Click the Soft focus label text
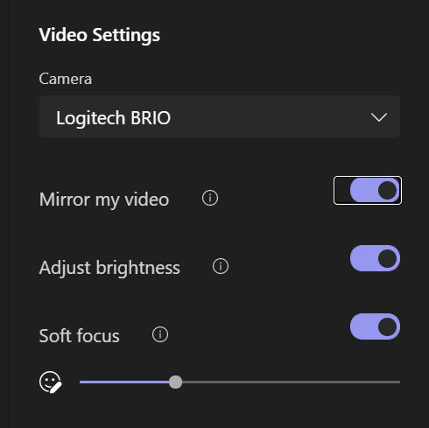429x428 pixels. 79,336
